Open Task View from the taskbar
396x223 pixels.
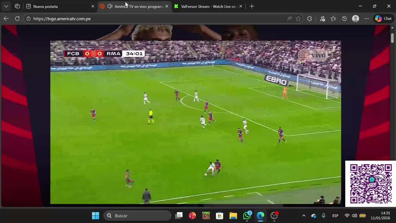coord(179,216)
